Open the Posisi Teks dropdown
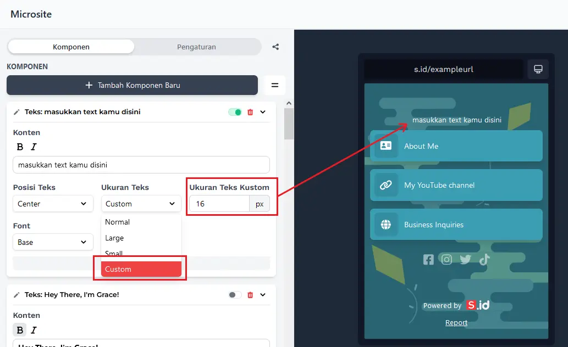 click(x=53, y=204)
